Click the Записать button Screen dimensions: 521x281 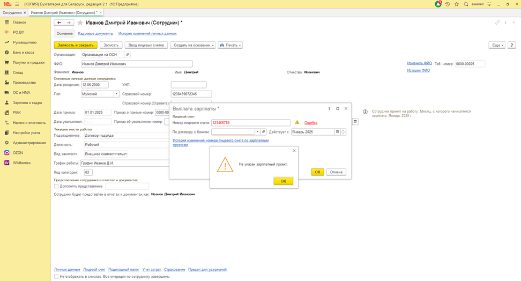(111, 45)
